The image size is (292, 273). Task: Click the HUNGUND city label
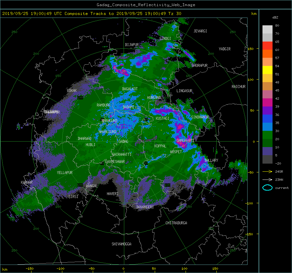pos(154,98)
